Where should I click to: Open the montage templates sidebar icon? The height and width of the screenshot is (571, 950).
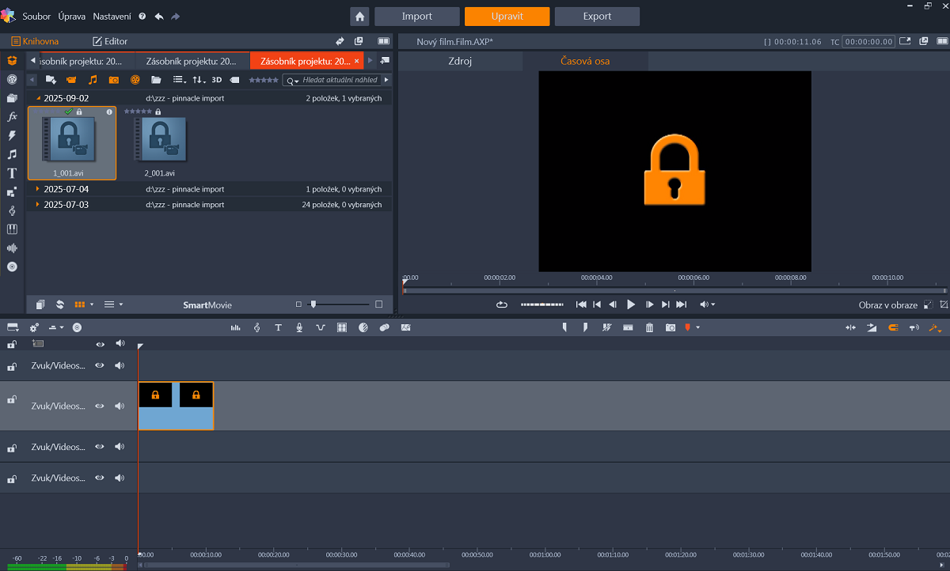[x=12, y=192]
